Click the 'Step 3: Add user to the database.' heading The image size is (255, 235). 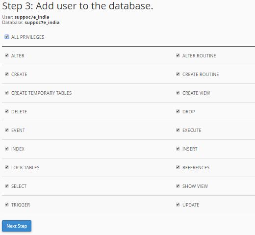pyautogui.click(x=77, y=6)
